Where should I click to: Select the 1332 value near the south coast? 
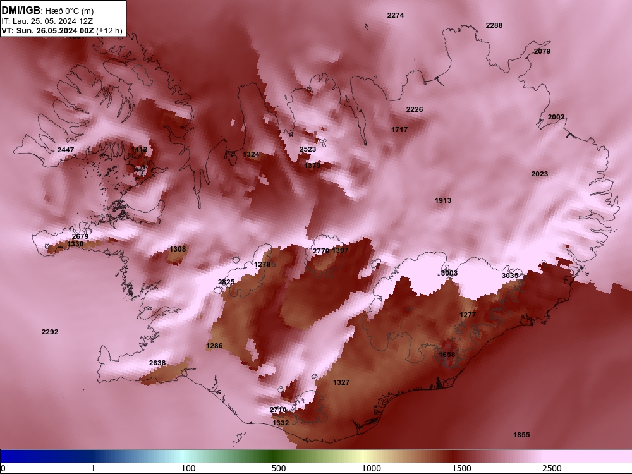coord(281,423)
